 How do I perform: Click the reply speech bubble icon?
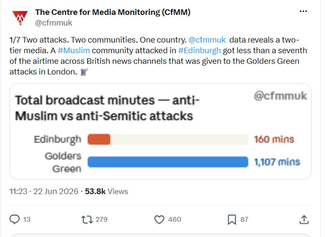click(14, 219)
